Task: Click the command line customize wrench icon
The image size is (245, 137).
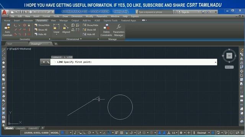Action: 48,62
